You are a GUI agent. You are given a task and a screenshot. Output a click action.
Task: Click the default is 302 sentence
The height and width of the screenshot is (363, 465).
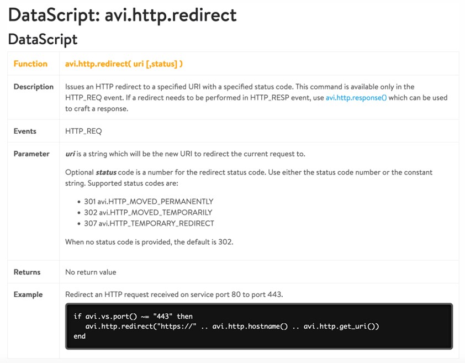pyautogui.click(x=149, y=242)
